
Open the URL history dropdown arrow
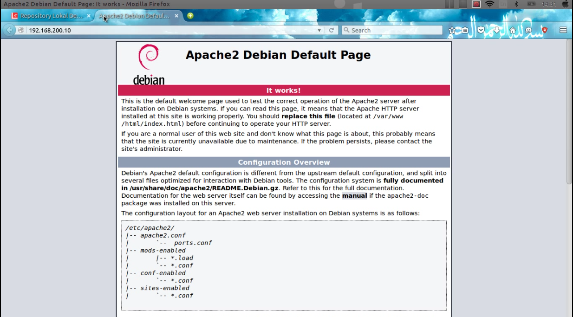pos(319,30)
